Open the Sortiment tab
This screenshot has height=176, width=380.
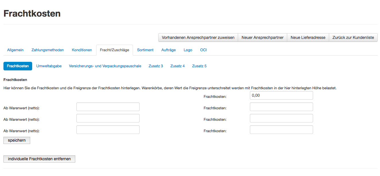(145, 50)
